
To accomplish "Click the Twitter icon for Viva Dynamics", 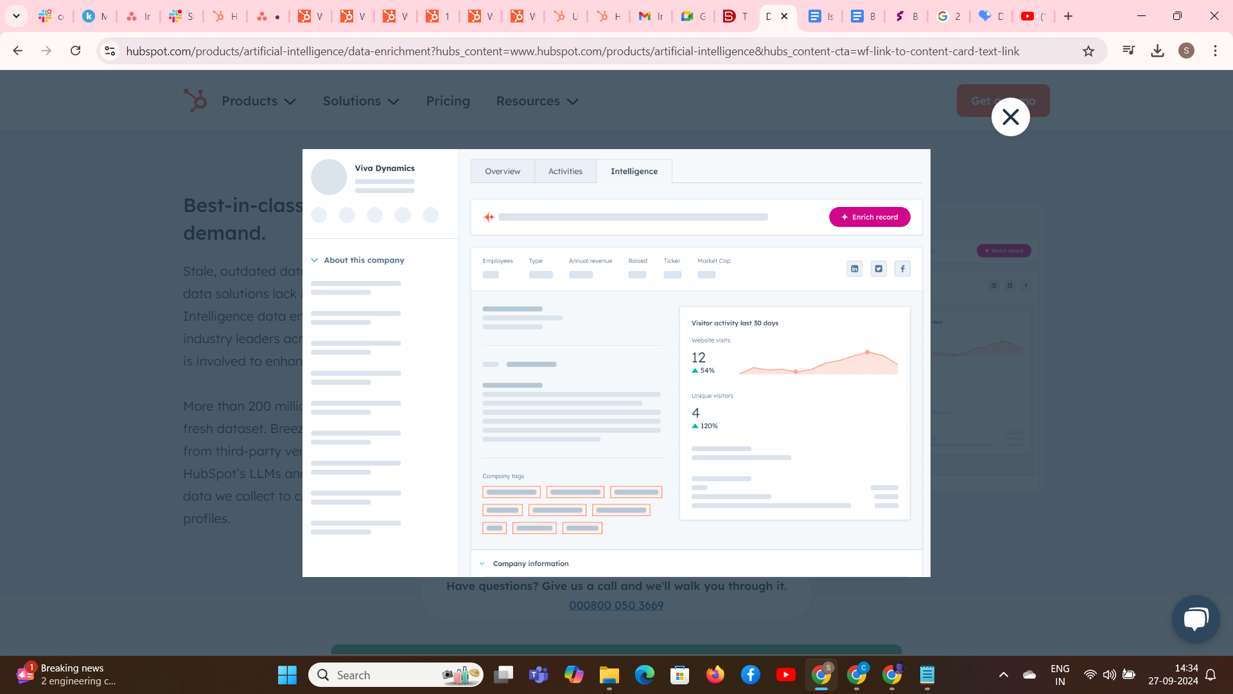I will tap(879, 268).
